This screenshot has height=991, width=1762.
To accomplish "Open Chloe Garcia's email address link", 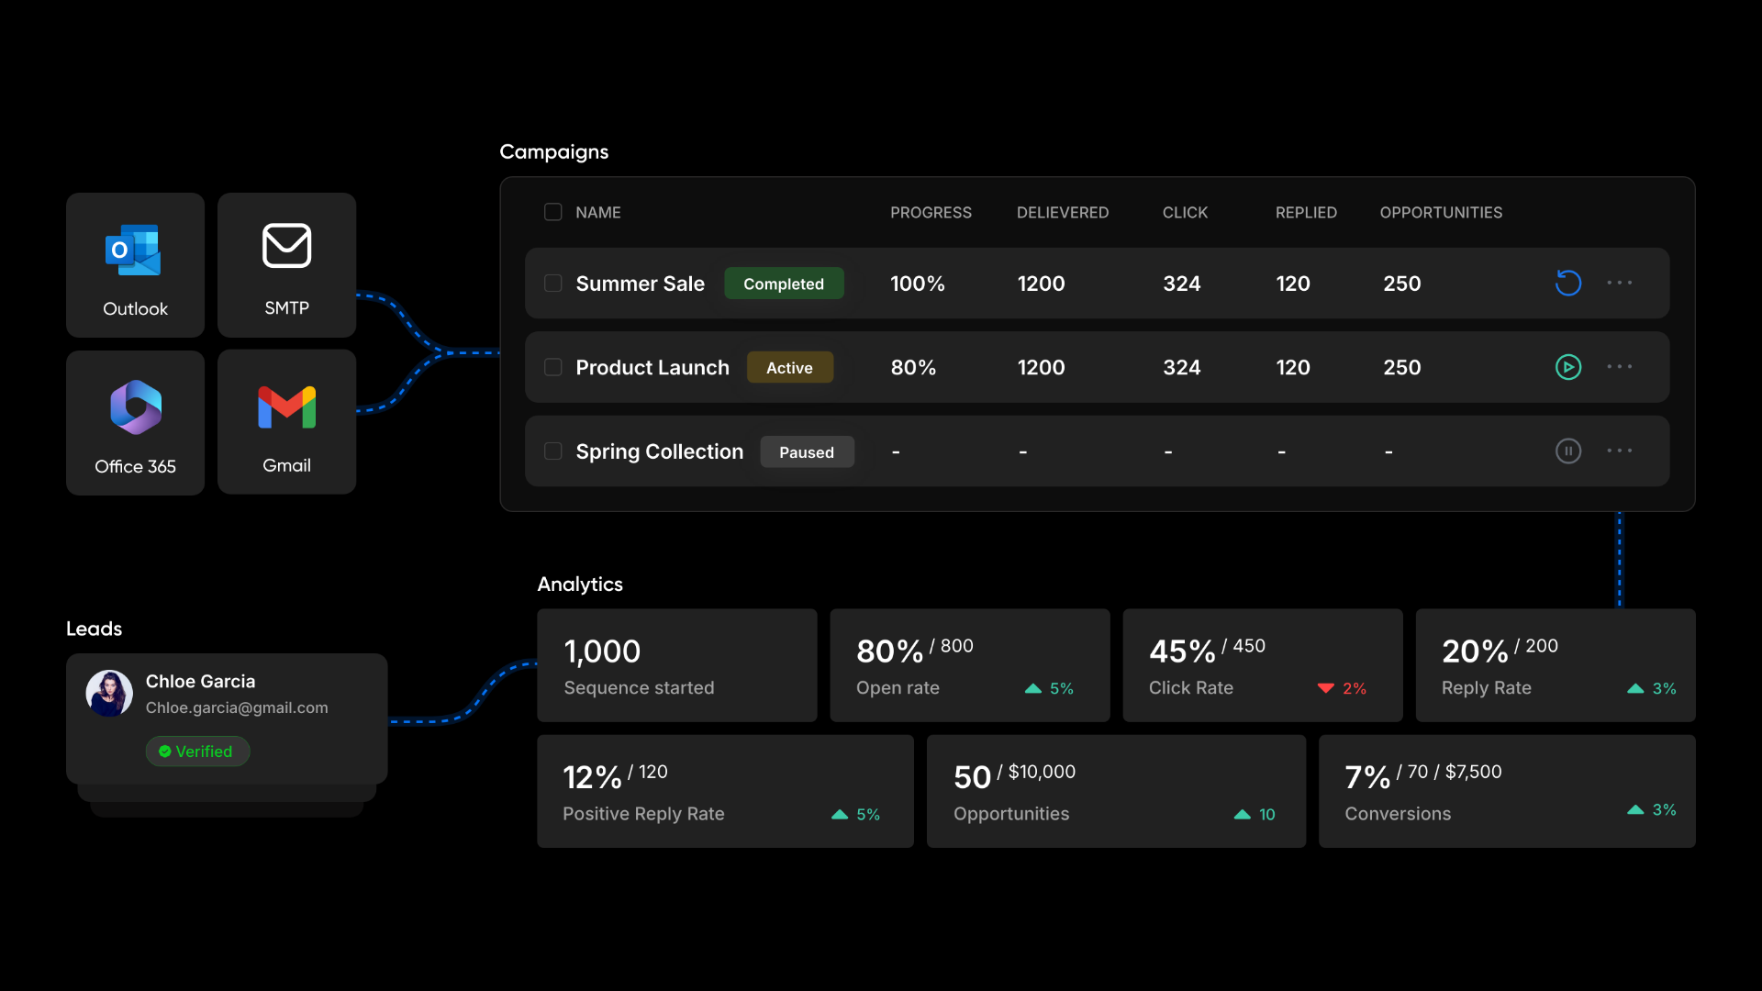I will pyautogui.click(x=237, y=707).
